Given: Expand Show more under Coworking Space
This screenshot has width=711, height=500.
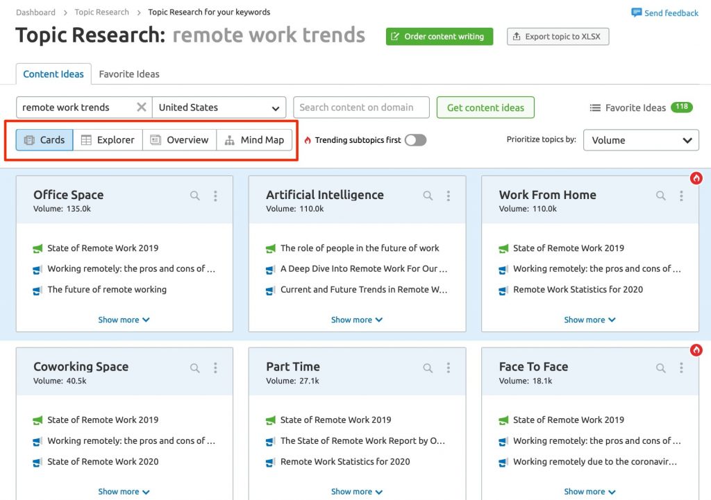Looking at the screenshot, I should [x=124, y=491].
